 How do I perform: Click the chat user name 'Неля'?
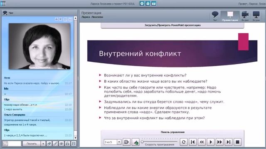click(7, 78)
